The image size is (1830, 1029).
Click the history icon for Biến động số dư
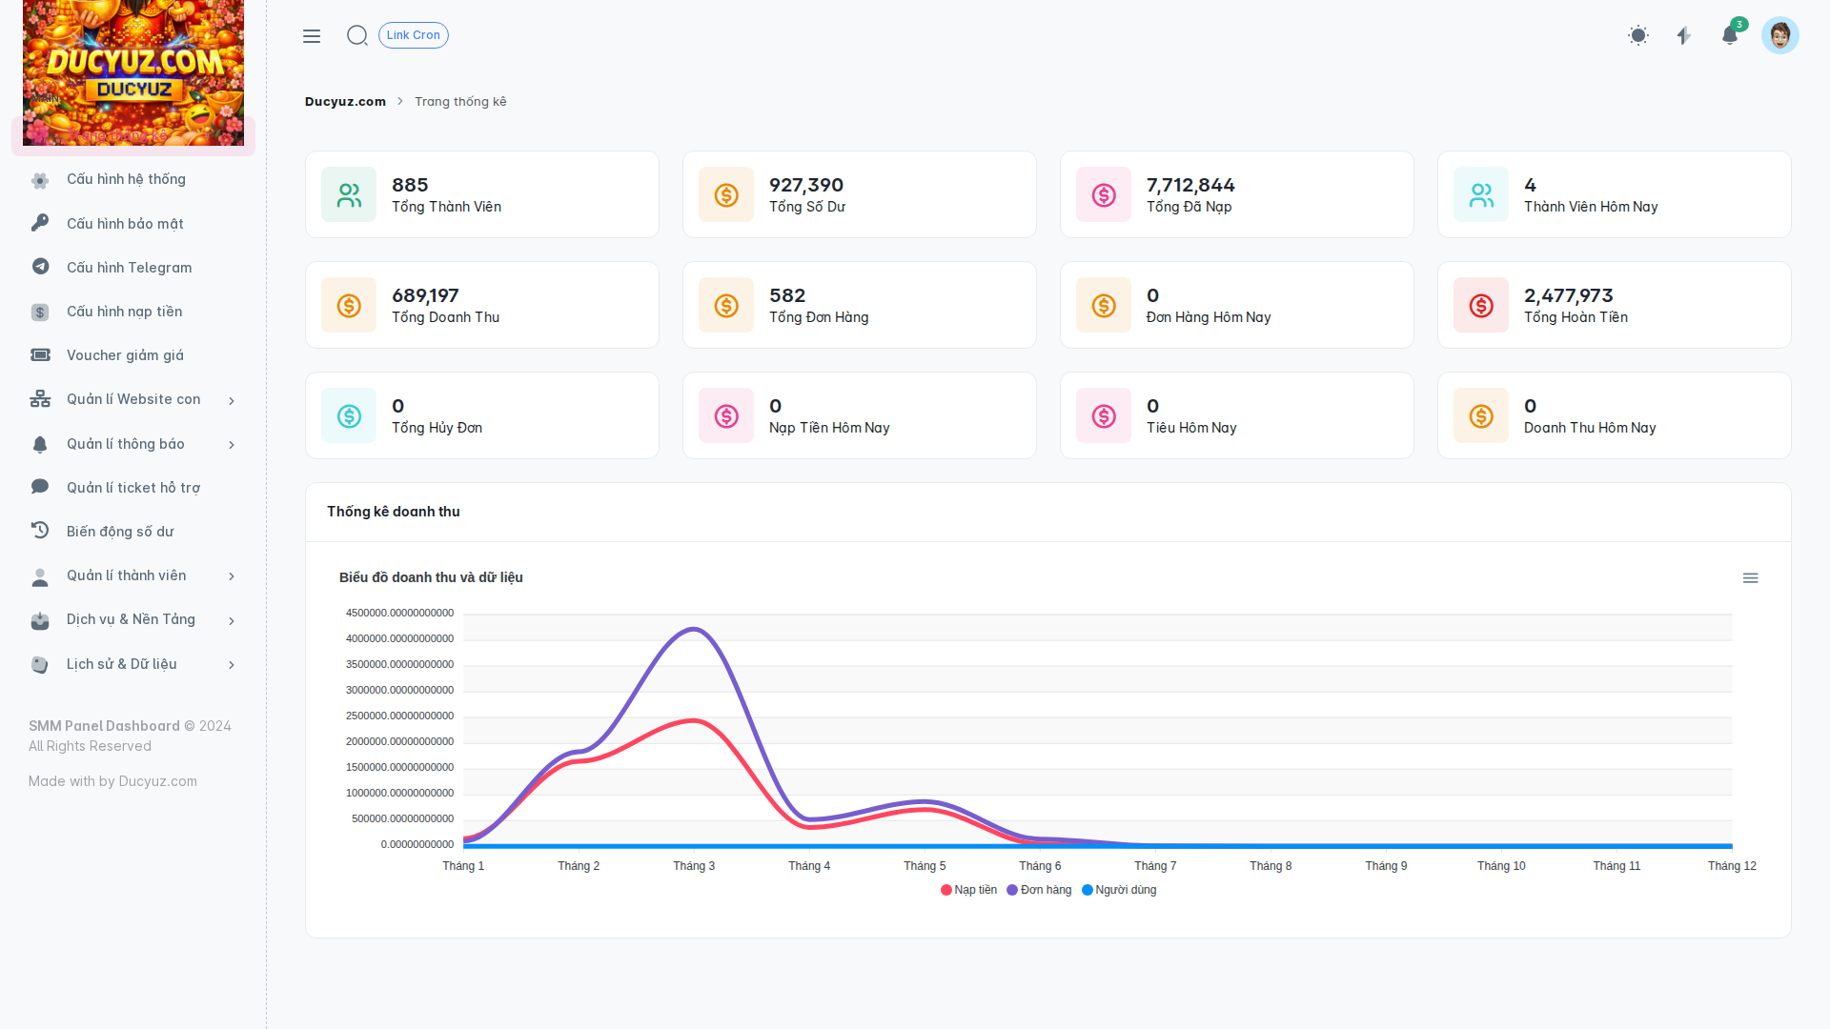pos(40,531)
